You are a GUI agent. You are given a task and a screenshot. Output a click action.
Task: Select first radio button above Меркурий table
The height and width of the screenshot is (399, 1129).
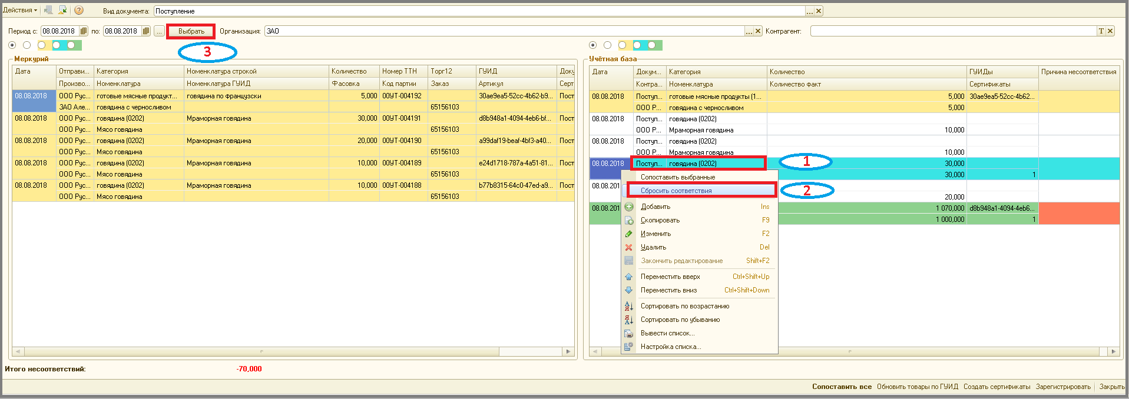click(x=12, y=45)
